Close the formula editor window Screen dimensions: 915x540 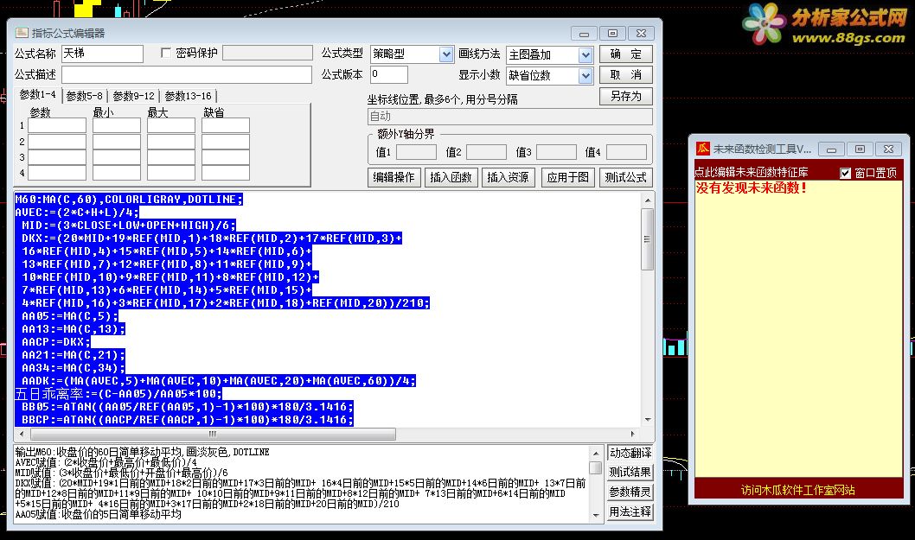pyautogui.click(x=641, y=33)
